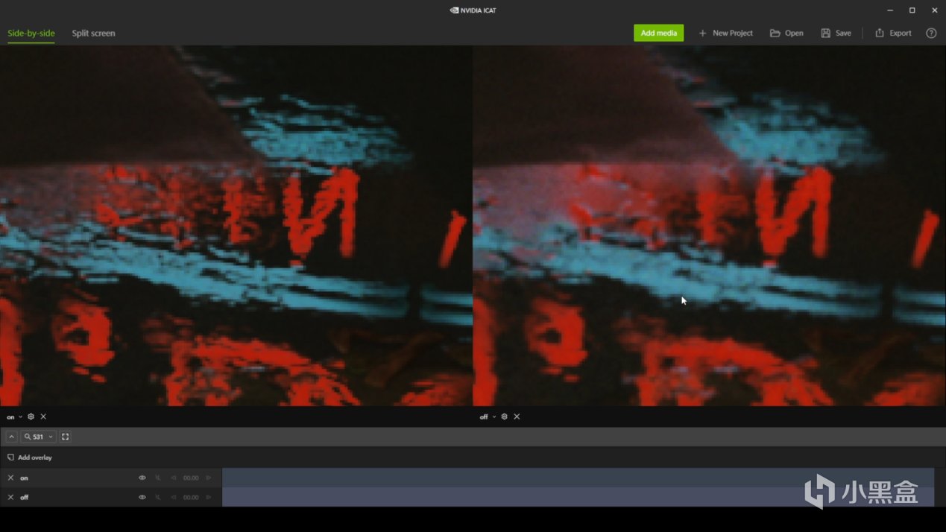The image size is (946, 532).
Task: Save the current project
Action: pyautogui.click(x=836, y=33)
